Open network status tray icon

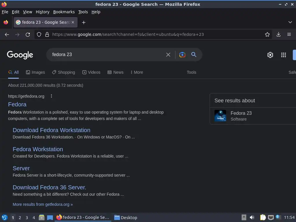[271, 217]
